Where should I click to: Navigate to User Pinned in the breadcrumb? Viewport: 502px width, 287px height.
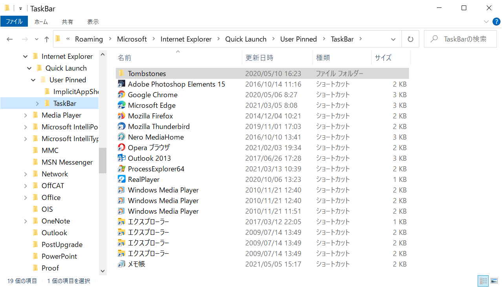[298, 39]
